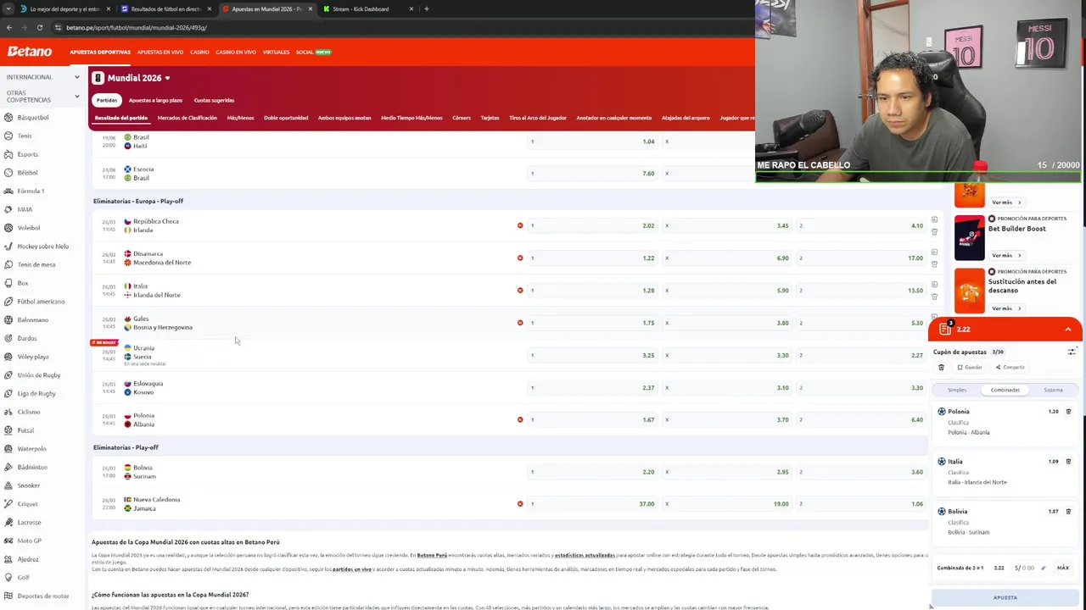The image size is (1086, 610).
Task: Open a new browser tab
Action: click(426, 9)
